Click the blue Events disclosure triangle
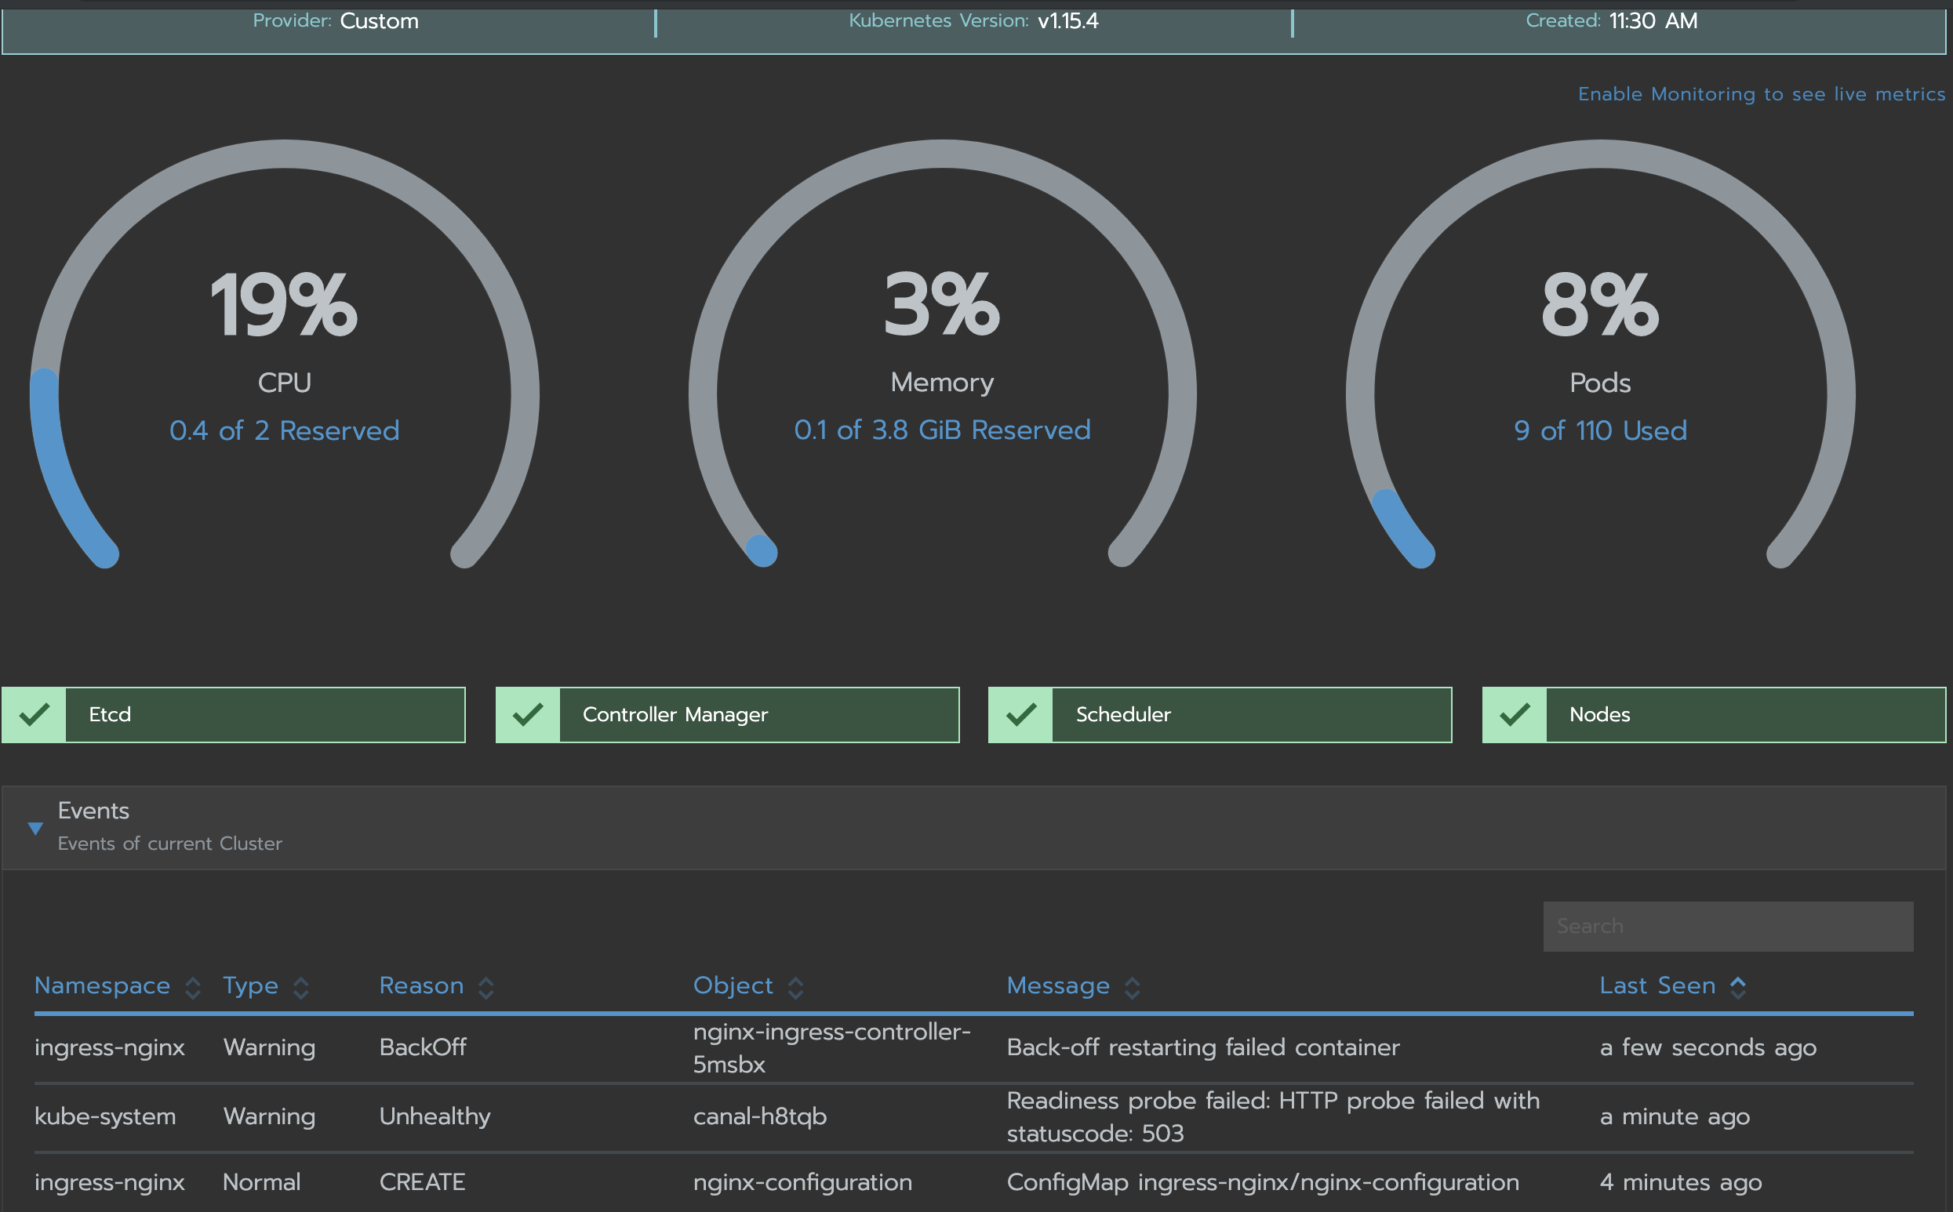1953x1212 pixels. coord(35,827)
